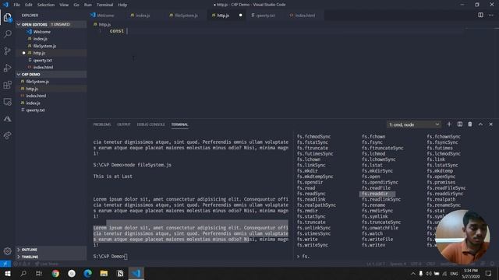Open the Run menu

click(88, 5)
